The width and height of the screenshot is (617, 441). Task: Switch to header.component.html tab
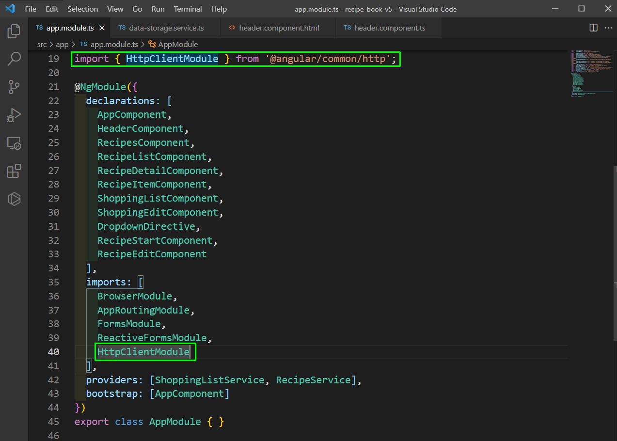(x=278, y=28)
